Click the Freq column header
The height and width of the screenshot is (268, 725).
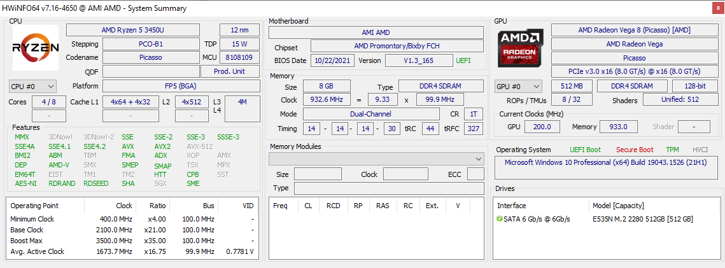tap(280, 206)
